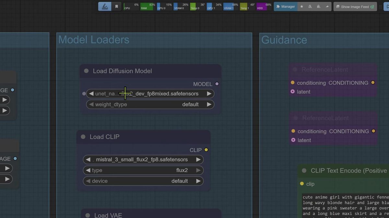Click the share arrow icon in toolbar

pyautogui.click(x=327, y=6)
